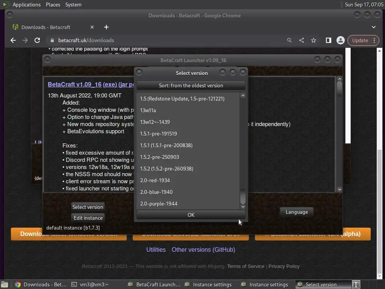Screen dimensions: 385x289
Task: Click launcher changelog scroll down arrow
Action: pyautogui.click(x=340, y=189)
